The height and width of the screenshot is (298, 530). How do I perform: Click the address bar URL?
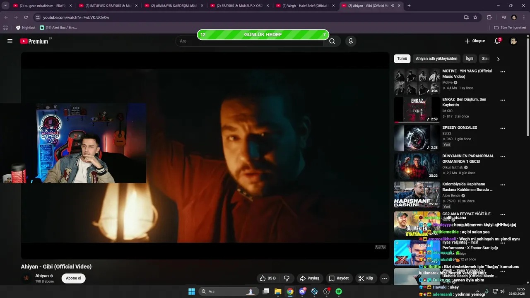pos(76,17)
